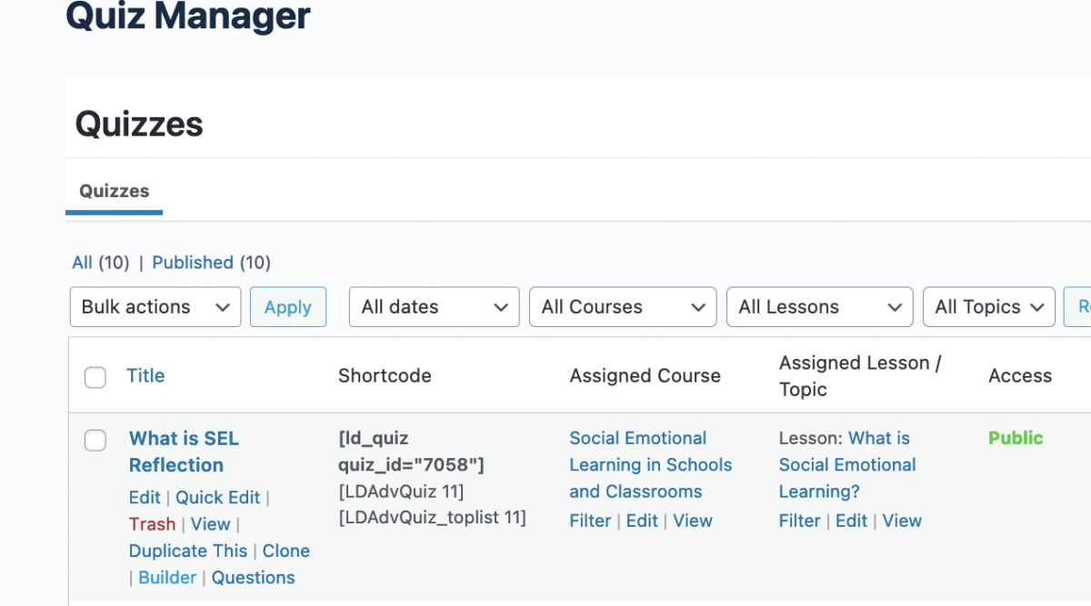Image resolution: width=1091 pixels, height=606 pixels.
Task: Sort the table by Title column
Action: [x=145, y=376]
